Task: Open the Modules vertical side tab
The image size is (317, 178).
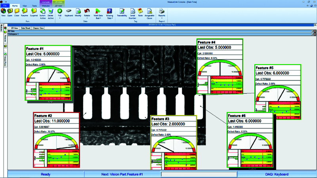Action: point(2,28)
